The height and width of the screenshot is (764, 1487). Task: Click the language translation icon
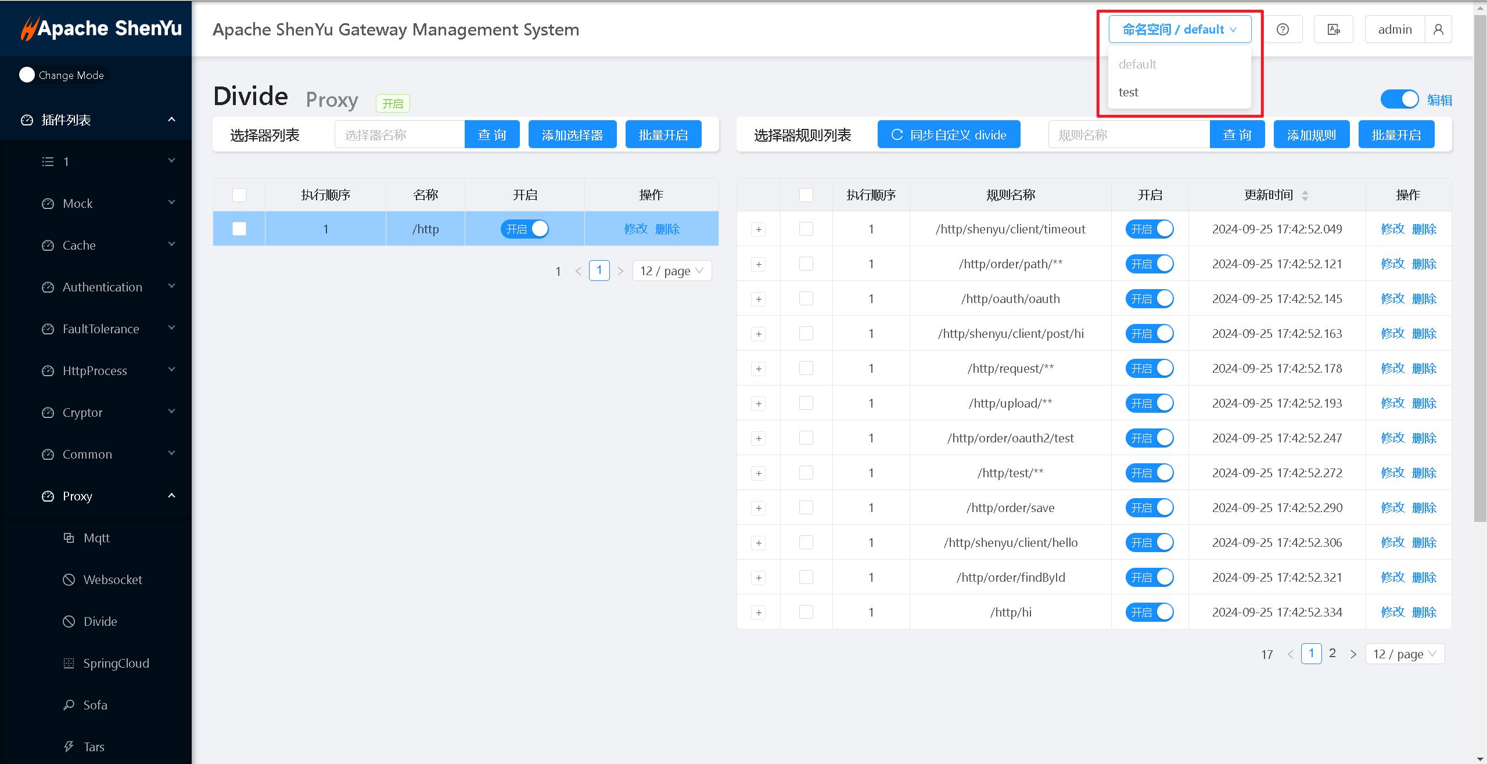[1334, 30]
